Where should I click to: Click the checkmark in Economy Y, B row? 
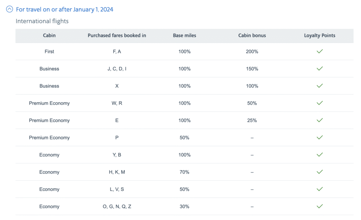pyautogui.click(x=320, y=155)
